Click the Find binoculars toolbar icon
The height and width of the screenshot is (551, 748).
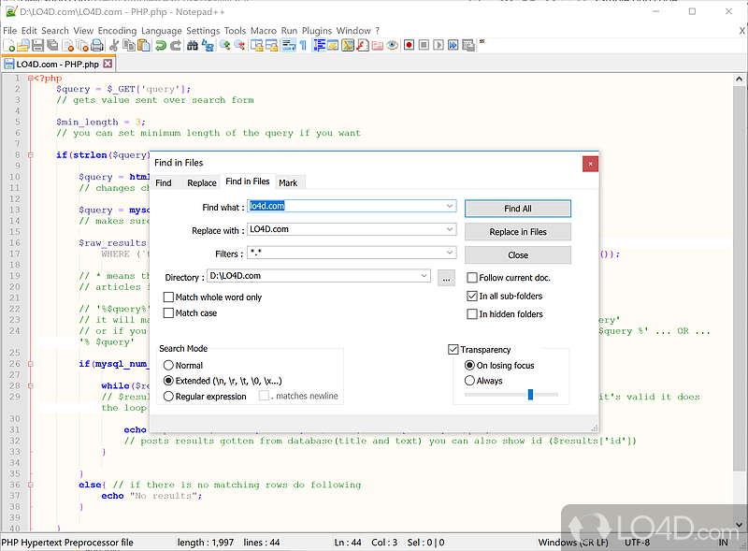(x=194, y=45)
